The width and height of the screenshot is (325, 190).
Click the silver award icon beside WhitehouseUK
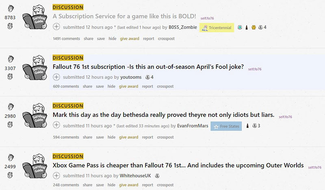tap(157, 176)
